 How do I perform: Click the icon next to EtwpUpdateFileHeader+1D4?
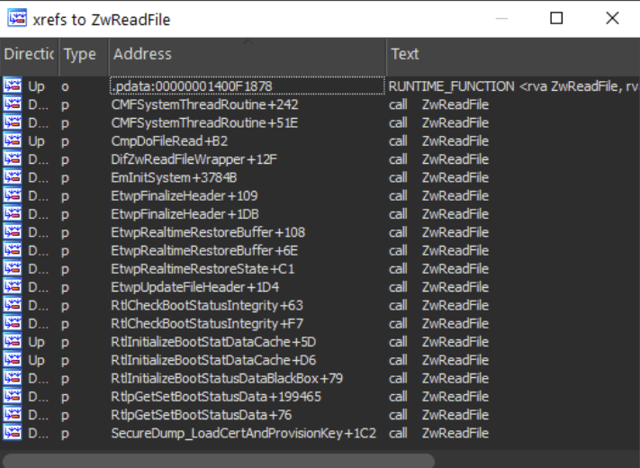pos(13,287)
